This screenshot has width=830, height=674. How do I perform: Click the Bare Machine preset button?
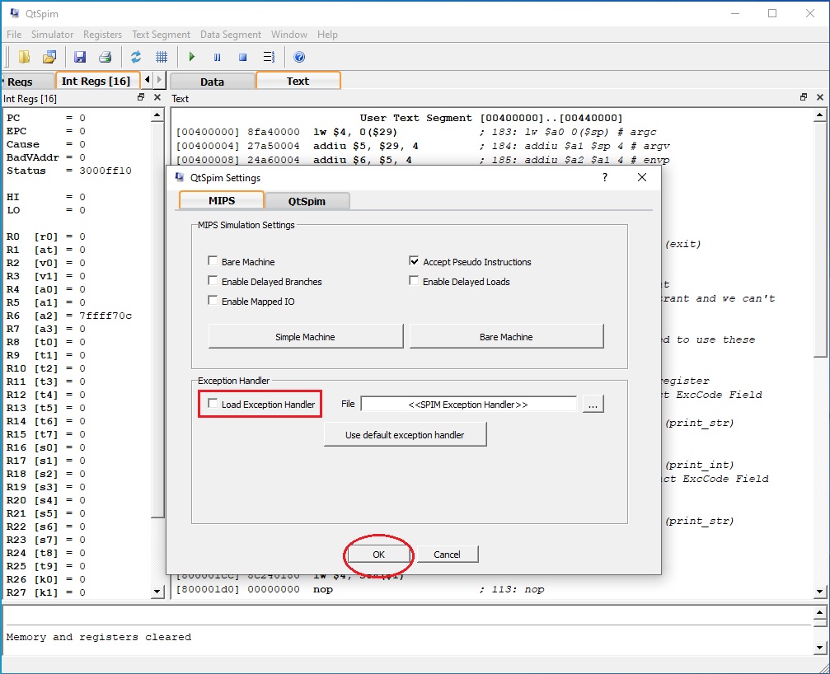(506, 336)
